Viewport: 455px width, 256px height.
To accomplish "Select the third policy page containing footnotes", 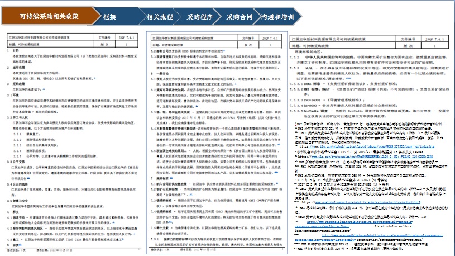I will click(x=370, y=143).
